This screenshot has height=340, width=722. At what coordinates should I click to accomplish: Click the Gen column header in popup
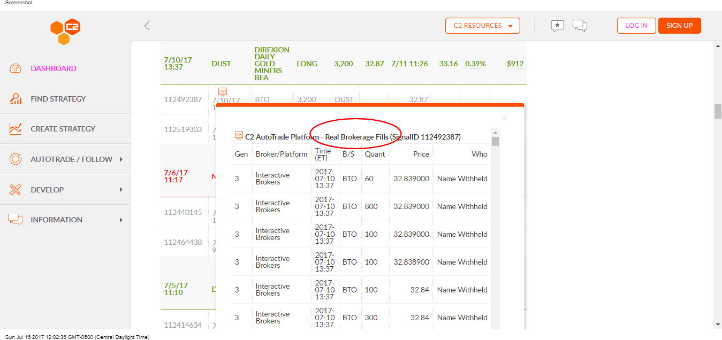(x=241, y=154)
